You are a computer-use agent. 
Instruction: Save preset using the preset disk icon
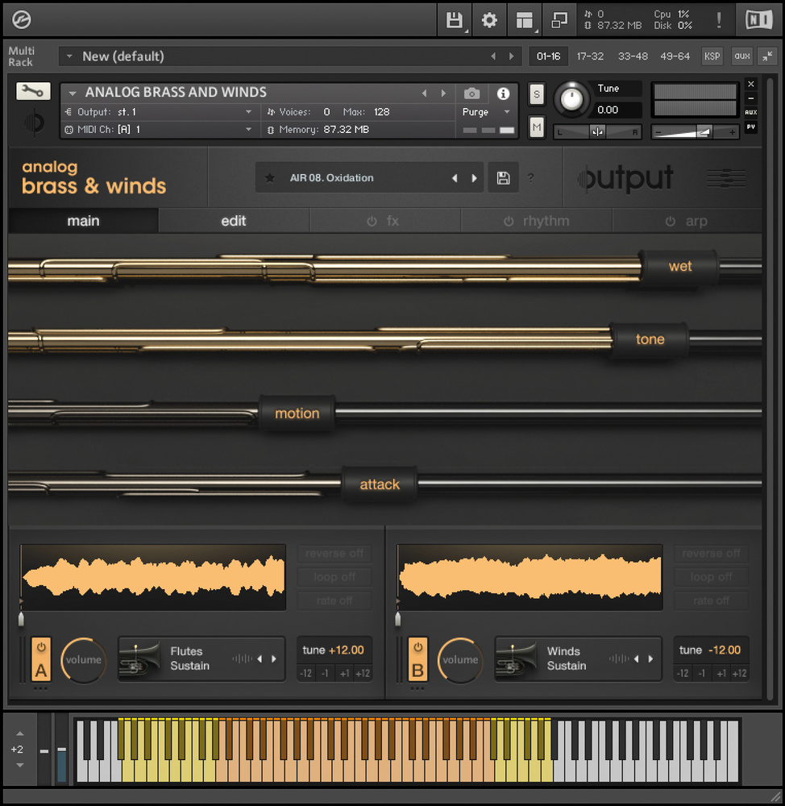click(503, 178)
